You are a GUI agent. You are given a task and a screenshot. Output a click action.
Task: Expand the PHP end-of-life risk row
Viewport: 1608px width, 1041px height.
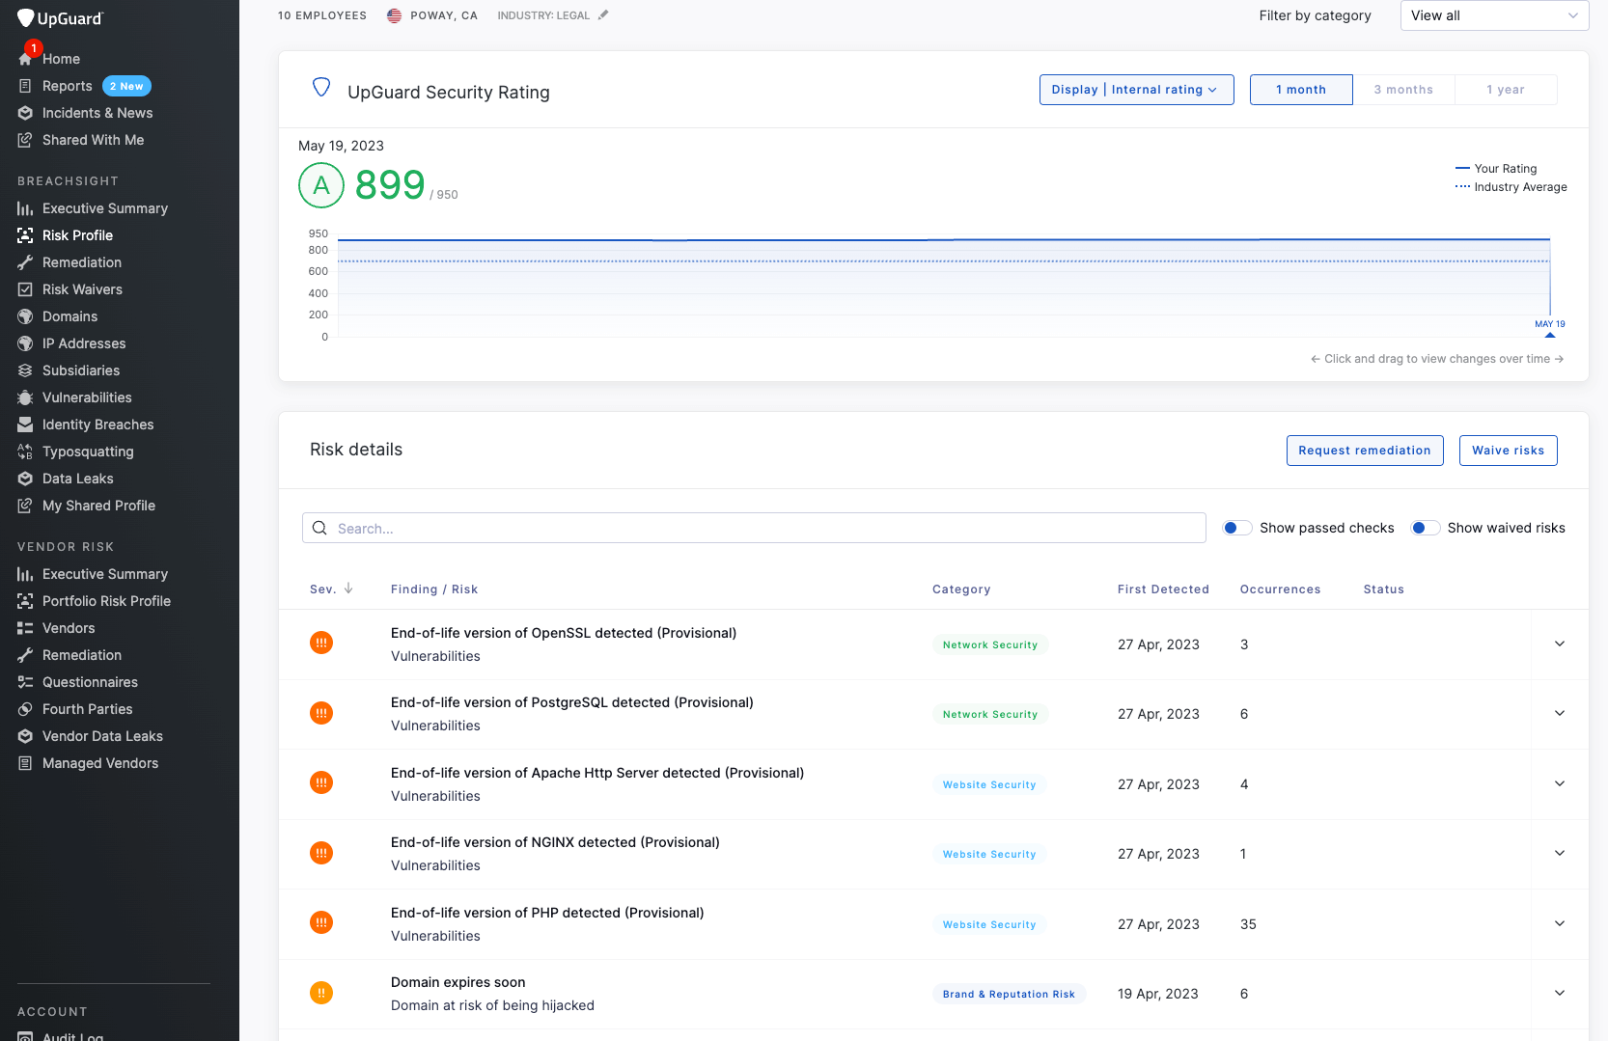click(1560, 923)
